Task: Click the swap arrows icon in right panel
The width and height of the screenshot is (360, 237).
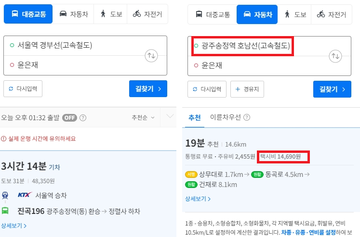Action: [x=335, y=56]
